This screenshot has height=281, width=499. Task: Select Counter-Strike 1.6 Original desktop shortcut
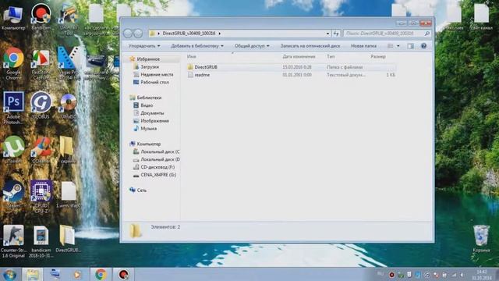tap(13, 241)
